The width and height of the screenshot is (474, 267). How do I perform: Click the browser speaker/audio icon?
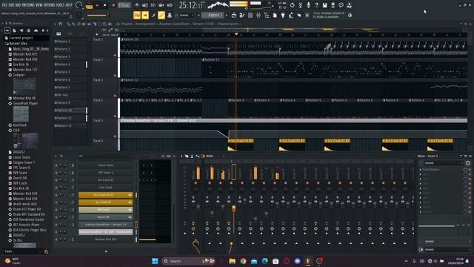pos(21,30)
